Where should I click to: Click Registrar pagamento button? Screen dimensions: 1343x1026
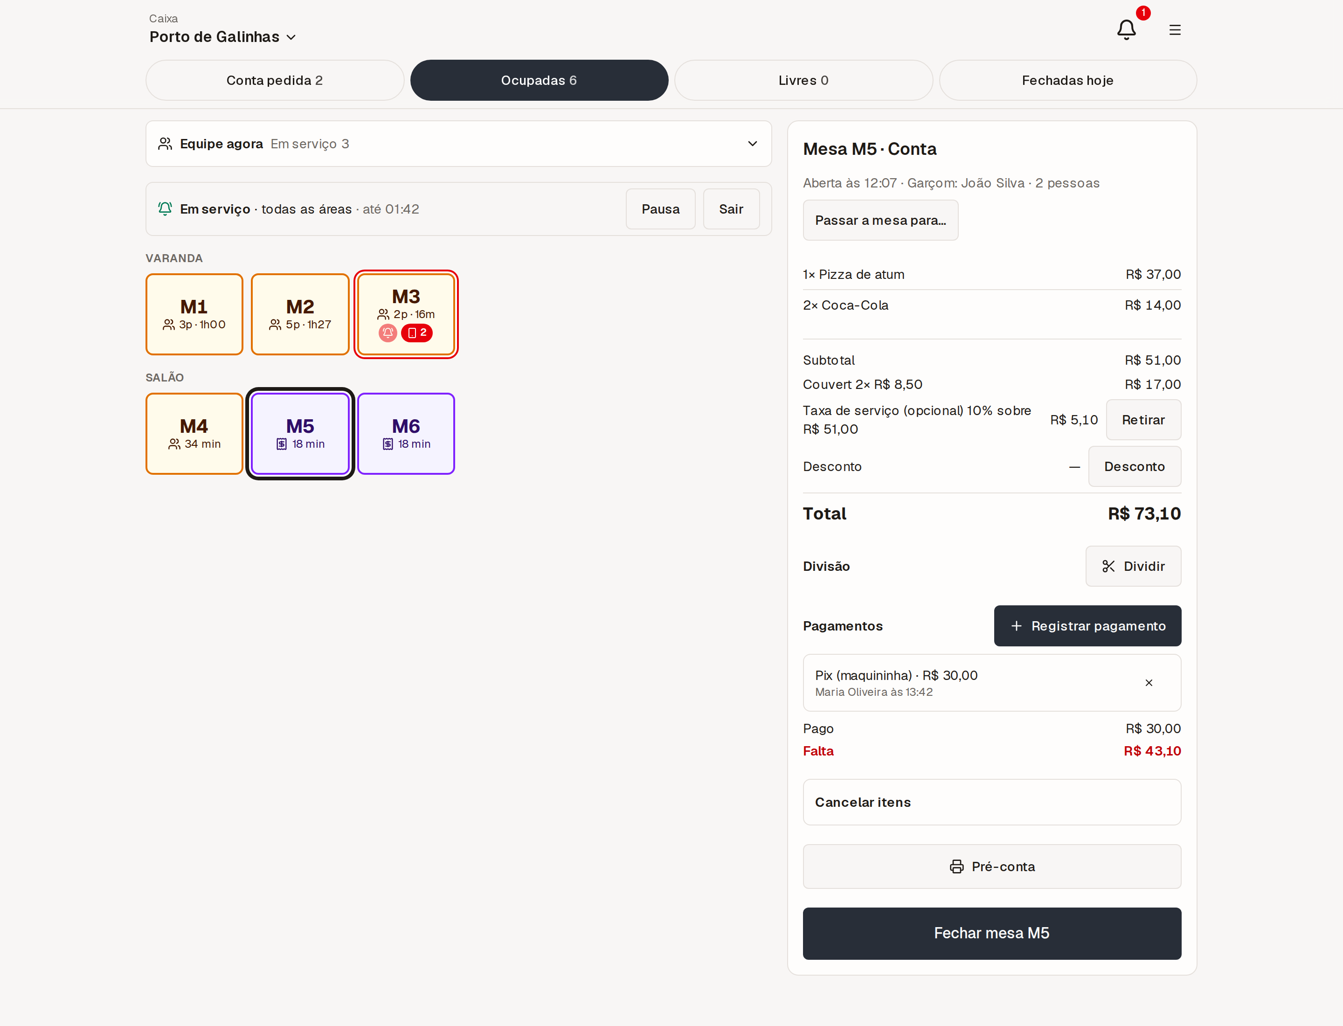pos(1087,626)
